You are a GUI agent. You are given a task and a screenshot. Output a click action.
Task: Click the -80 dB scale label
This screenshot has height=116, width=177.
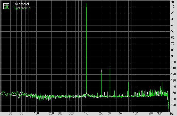tap(172, 50)
